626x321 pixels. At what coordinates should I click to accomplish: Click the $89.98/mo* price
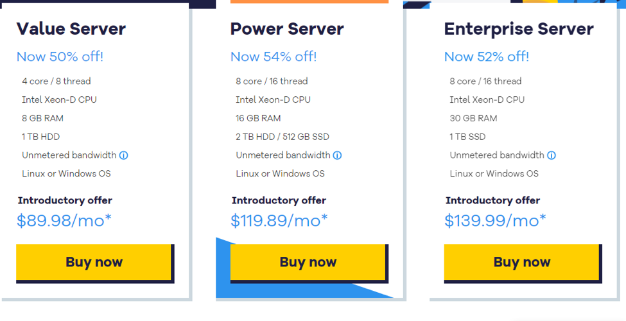coord(64,220)
